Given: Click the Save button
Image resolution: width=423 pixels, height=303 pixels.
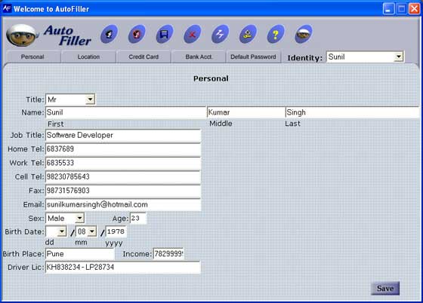Looking at the screenshot, I should click(385, 289).
